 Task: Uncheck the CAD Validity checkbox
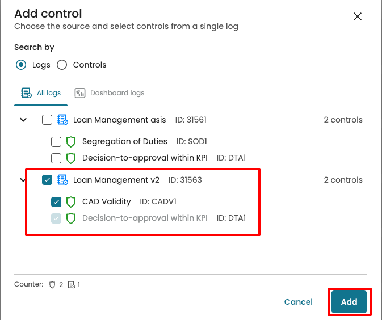click(56, 201)
